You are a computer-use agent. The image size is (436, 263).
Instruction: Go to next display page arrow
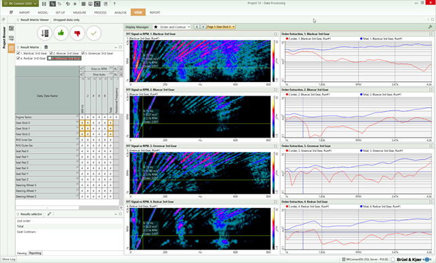click(x=203, y=26)
